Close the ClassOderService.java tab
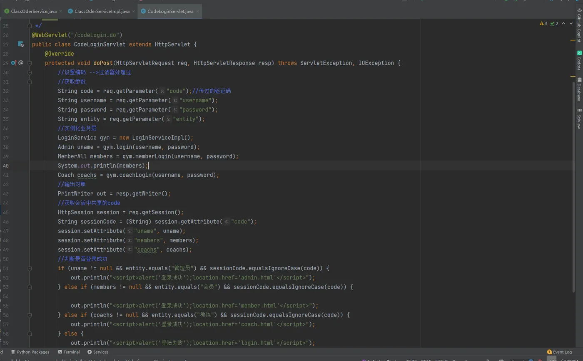Image resolution: width=583 pixels, height=361 pixels. [x=60, y=11]
